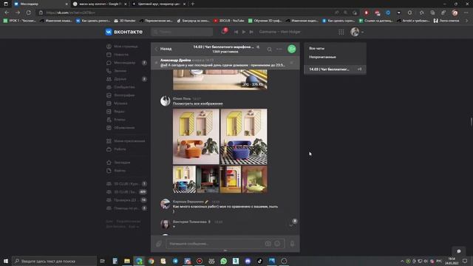Image resolution: width=473 pixels, height=266 pixels.
Task: Open the orange armchair interior image
Action: coord(196,137)
